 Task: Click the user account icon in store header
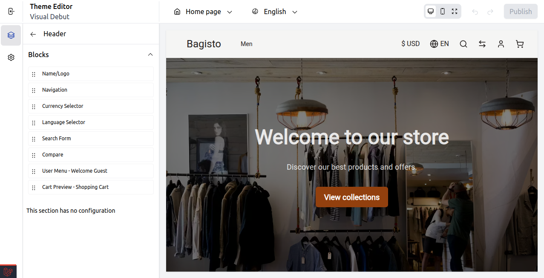[x=501, y=44]
